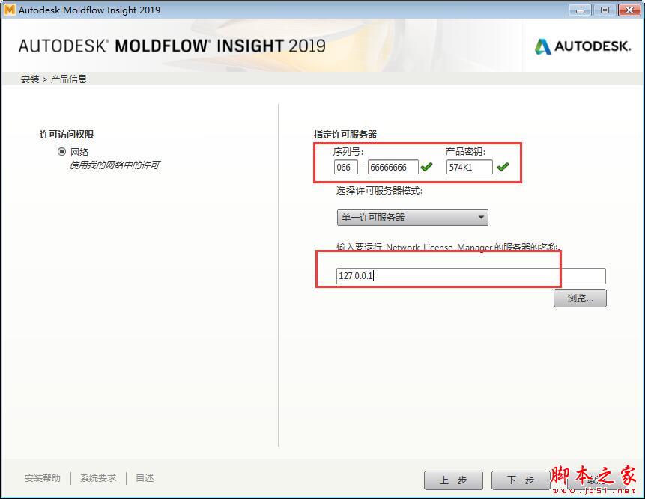Image resolution: width=645 pixels, height=499 pixels.
Task: Open the 自述 readme link
Action: [145, 478]
